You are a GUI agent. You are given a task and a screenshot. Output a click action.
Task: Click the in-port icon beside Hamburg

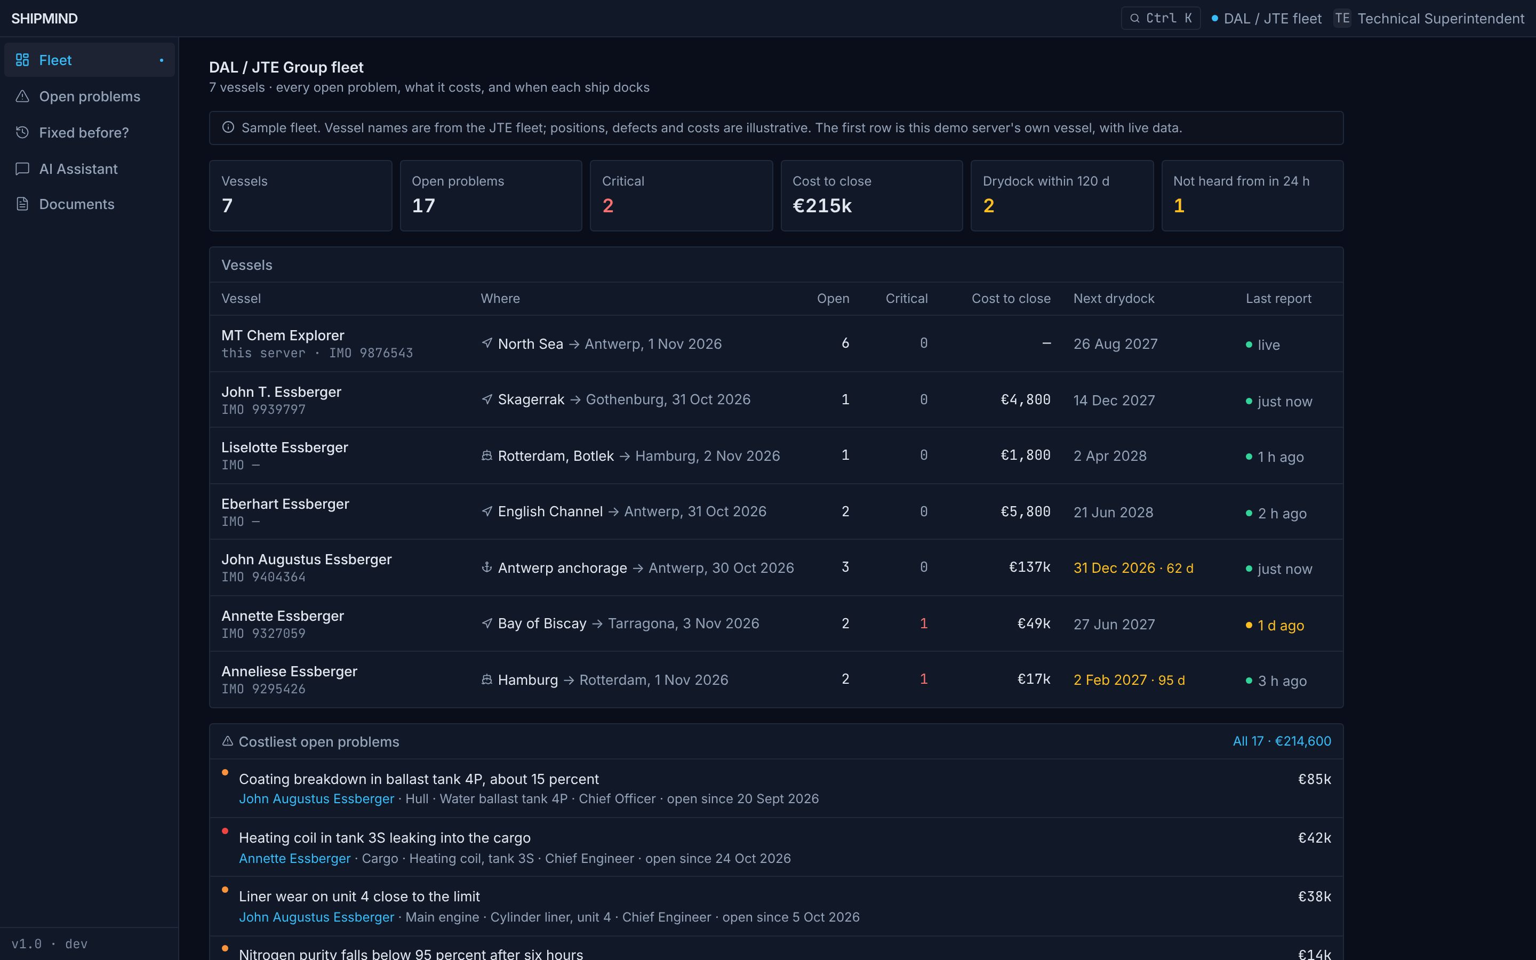[x=487, y=679]
